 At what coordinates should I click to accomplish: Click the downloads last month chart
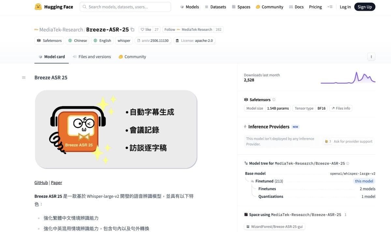[x=348, y=78]
